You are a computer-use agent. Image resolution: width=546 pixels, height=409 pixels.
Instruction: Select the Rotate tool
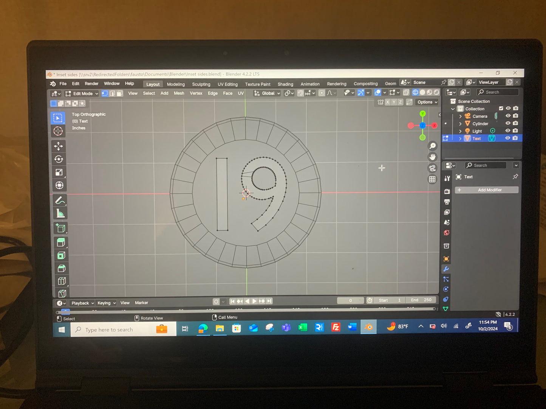59,159
